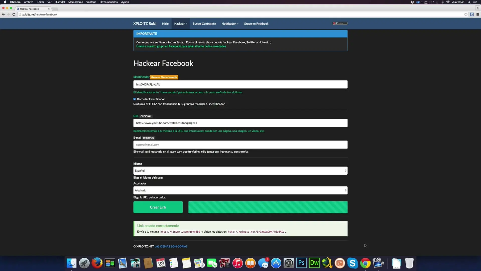Click the green Crear Link button

coord(158,207)
